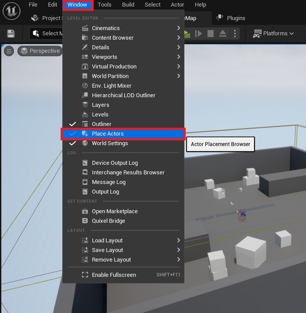Open the Help menu
Image resolution: width=306 pixels, height=313 pixels.
[x=201, y=5]
